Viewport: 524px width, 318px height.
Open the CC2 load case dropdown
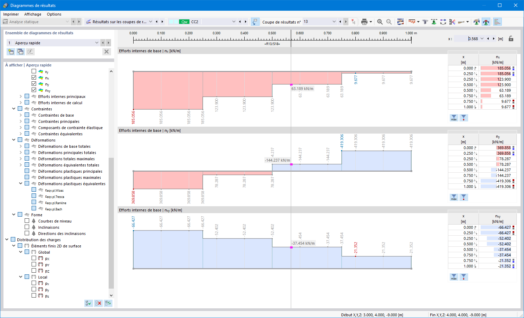pyautogui.click(x=234, y=22)
